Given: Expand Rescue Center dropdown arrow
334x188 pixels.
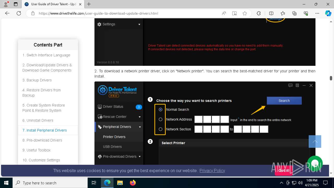Looking at the screenshot, I should click(140, 117).
